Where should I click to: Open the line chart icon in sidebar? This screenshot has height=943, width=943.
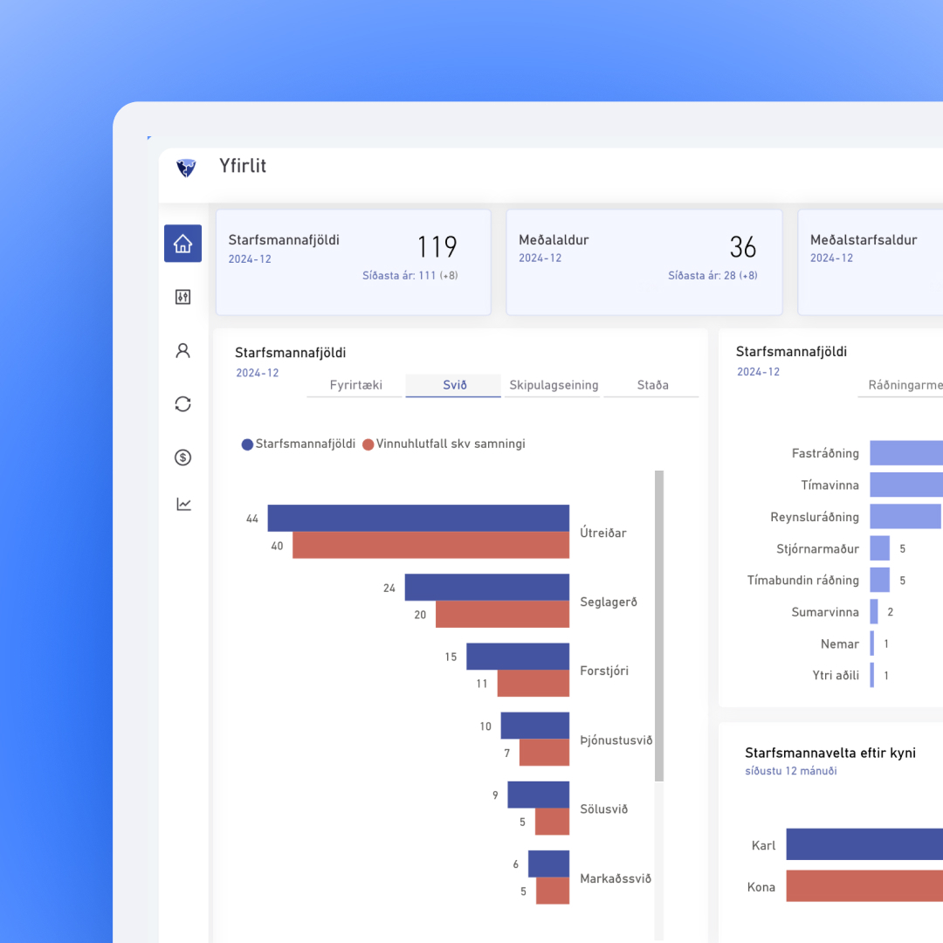tap(183, 504)
